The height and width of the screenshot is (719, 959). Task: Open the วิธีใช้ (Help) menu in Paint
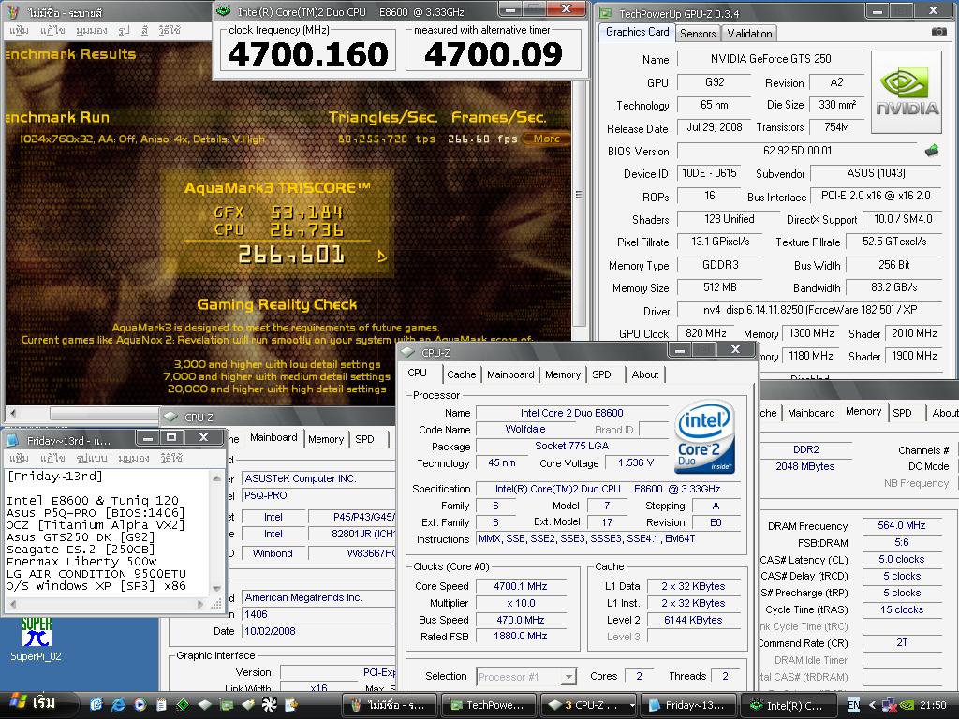(170, 30)
